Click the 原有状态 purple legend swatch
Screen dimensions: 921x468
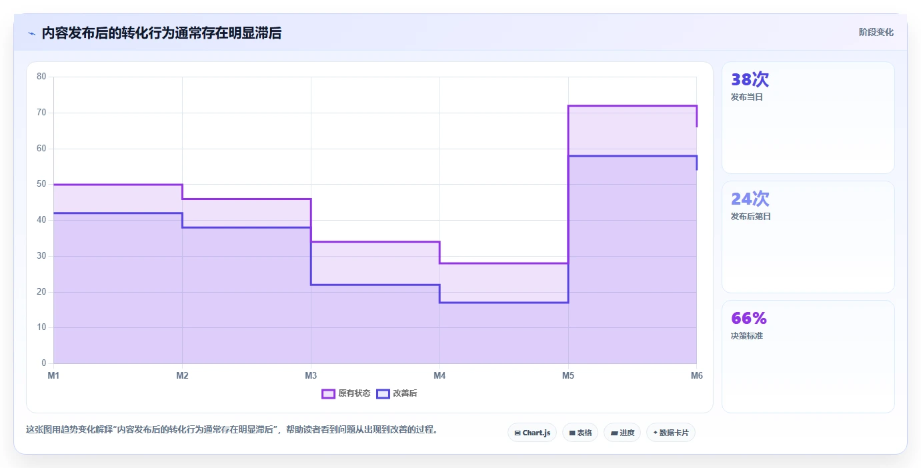[x=328, y=393]
